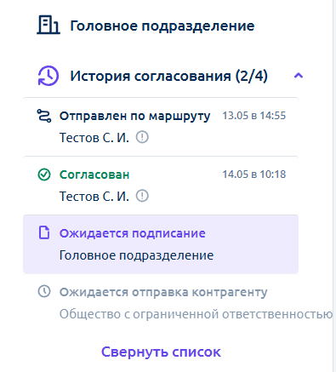The width and height of the screenshot is (336, 372).
Task: Click the building icon beside Головное подразделение
Action: [x=48, y=25]
